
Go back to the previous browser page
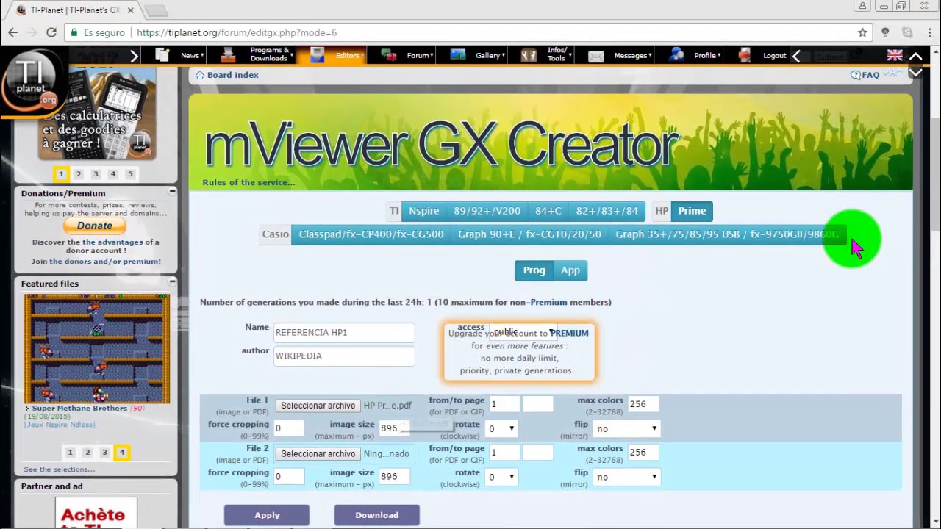pos(12,32)
